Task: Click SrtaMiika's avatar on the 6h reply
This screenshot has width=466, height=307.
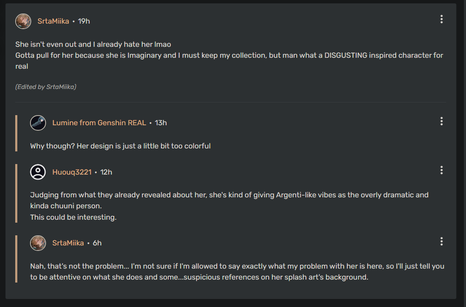Action: pos(38,243)
